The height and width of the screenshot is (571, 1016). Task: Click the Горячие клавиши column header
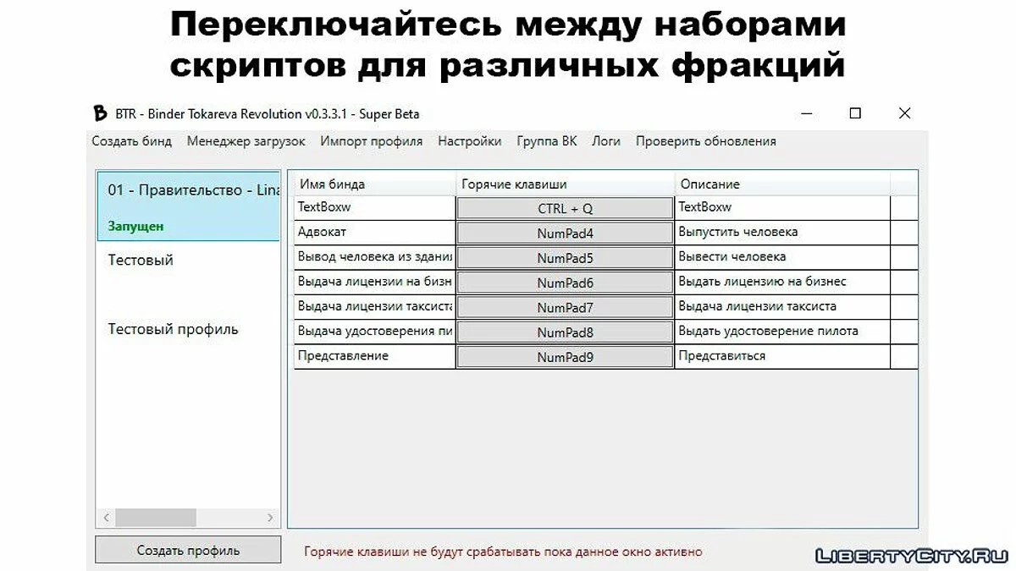(x=565, y=184)
